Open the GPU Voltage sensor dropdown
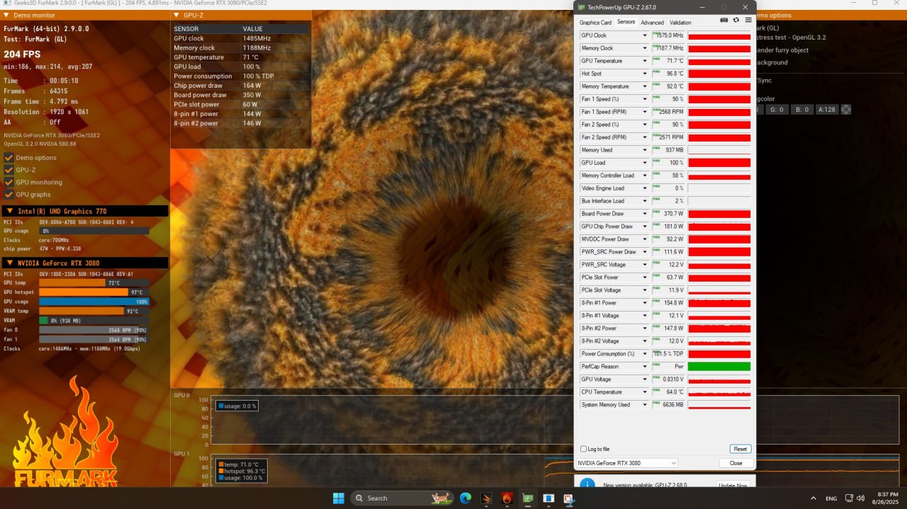The image size is (907, 509). pyautogui.click(x=645, y=379)
